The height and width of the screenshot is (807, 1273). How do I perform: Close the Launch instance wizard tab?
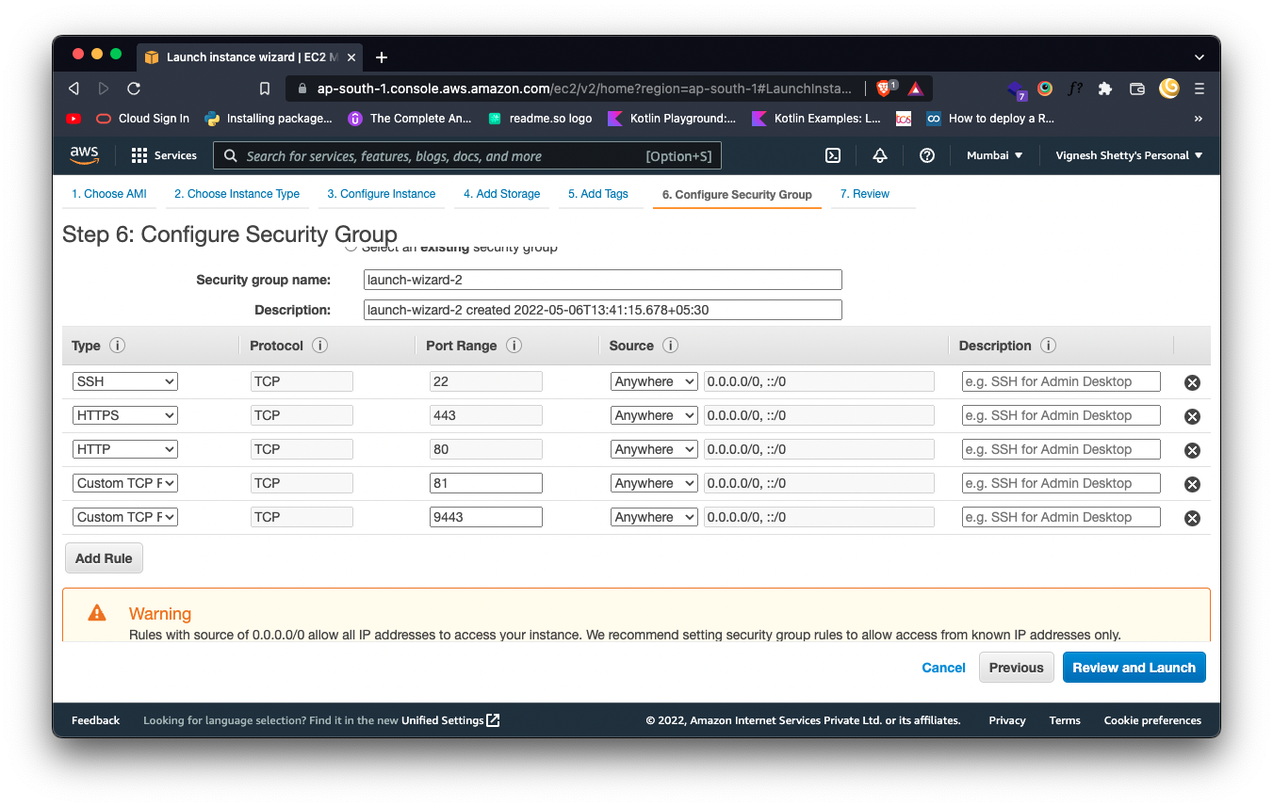(x=351, y=57)
